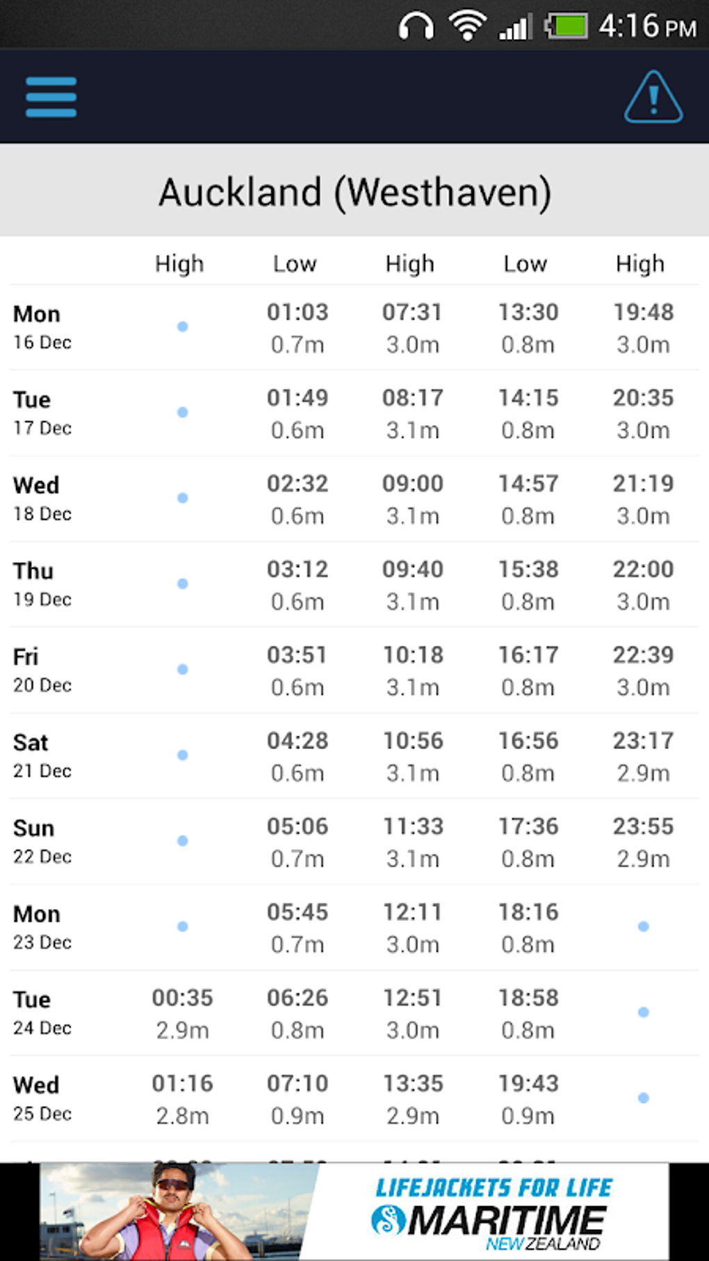Tap the Wi-Fi status icon
Viewport: 709px width, 1261px height.
467,25
